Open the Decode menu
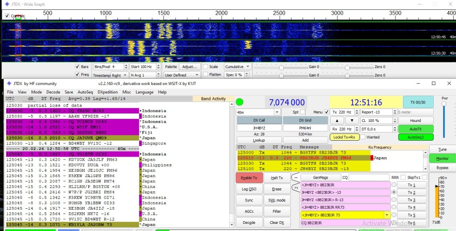The height and width of the screenshot is (231, 456). point(53,92)
